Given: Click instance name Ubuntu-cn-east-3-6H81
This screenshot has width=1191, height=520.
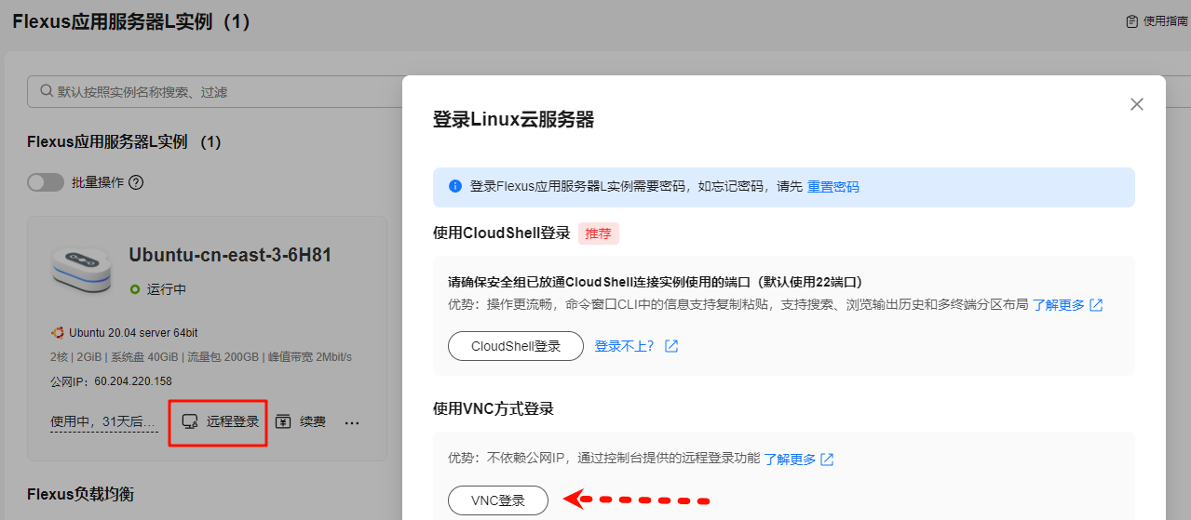Looking at the screenshot, I should [230, 255].
